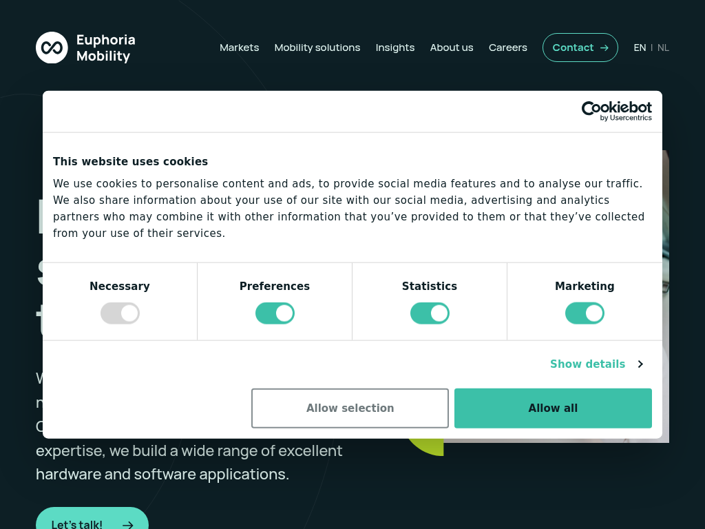Switch off the Marketing cookies toggle
The height and width of the screenshot is (529, 705).
[585, 313]
